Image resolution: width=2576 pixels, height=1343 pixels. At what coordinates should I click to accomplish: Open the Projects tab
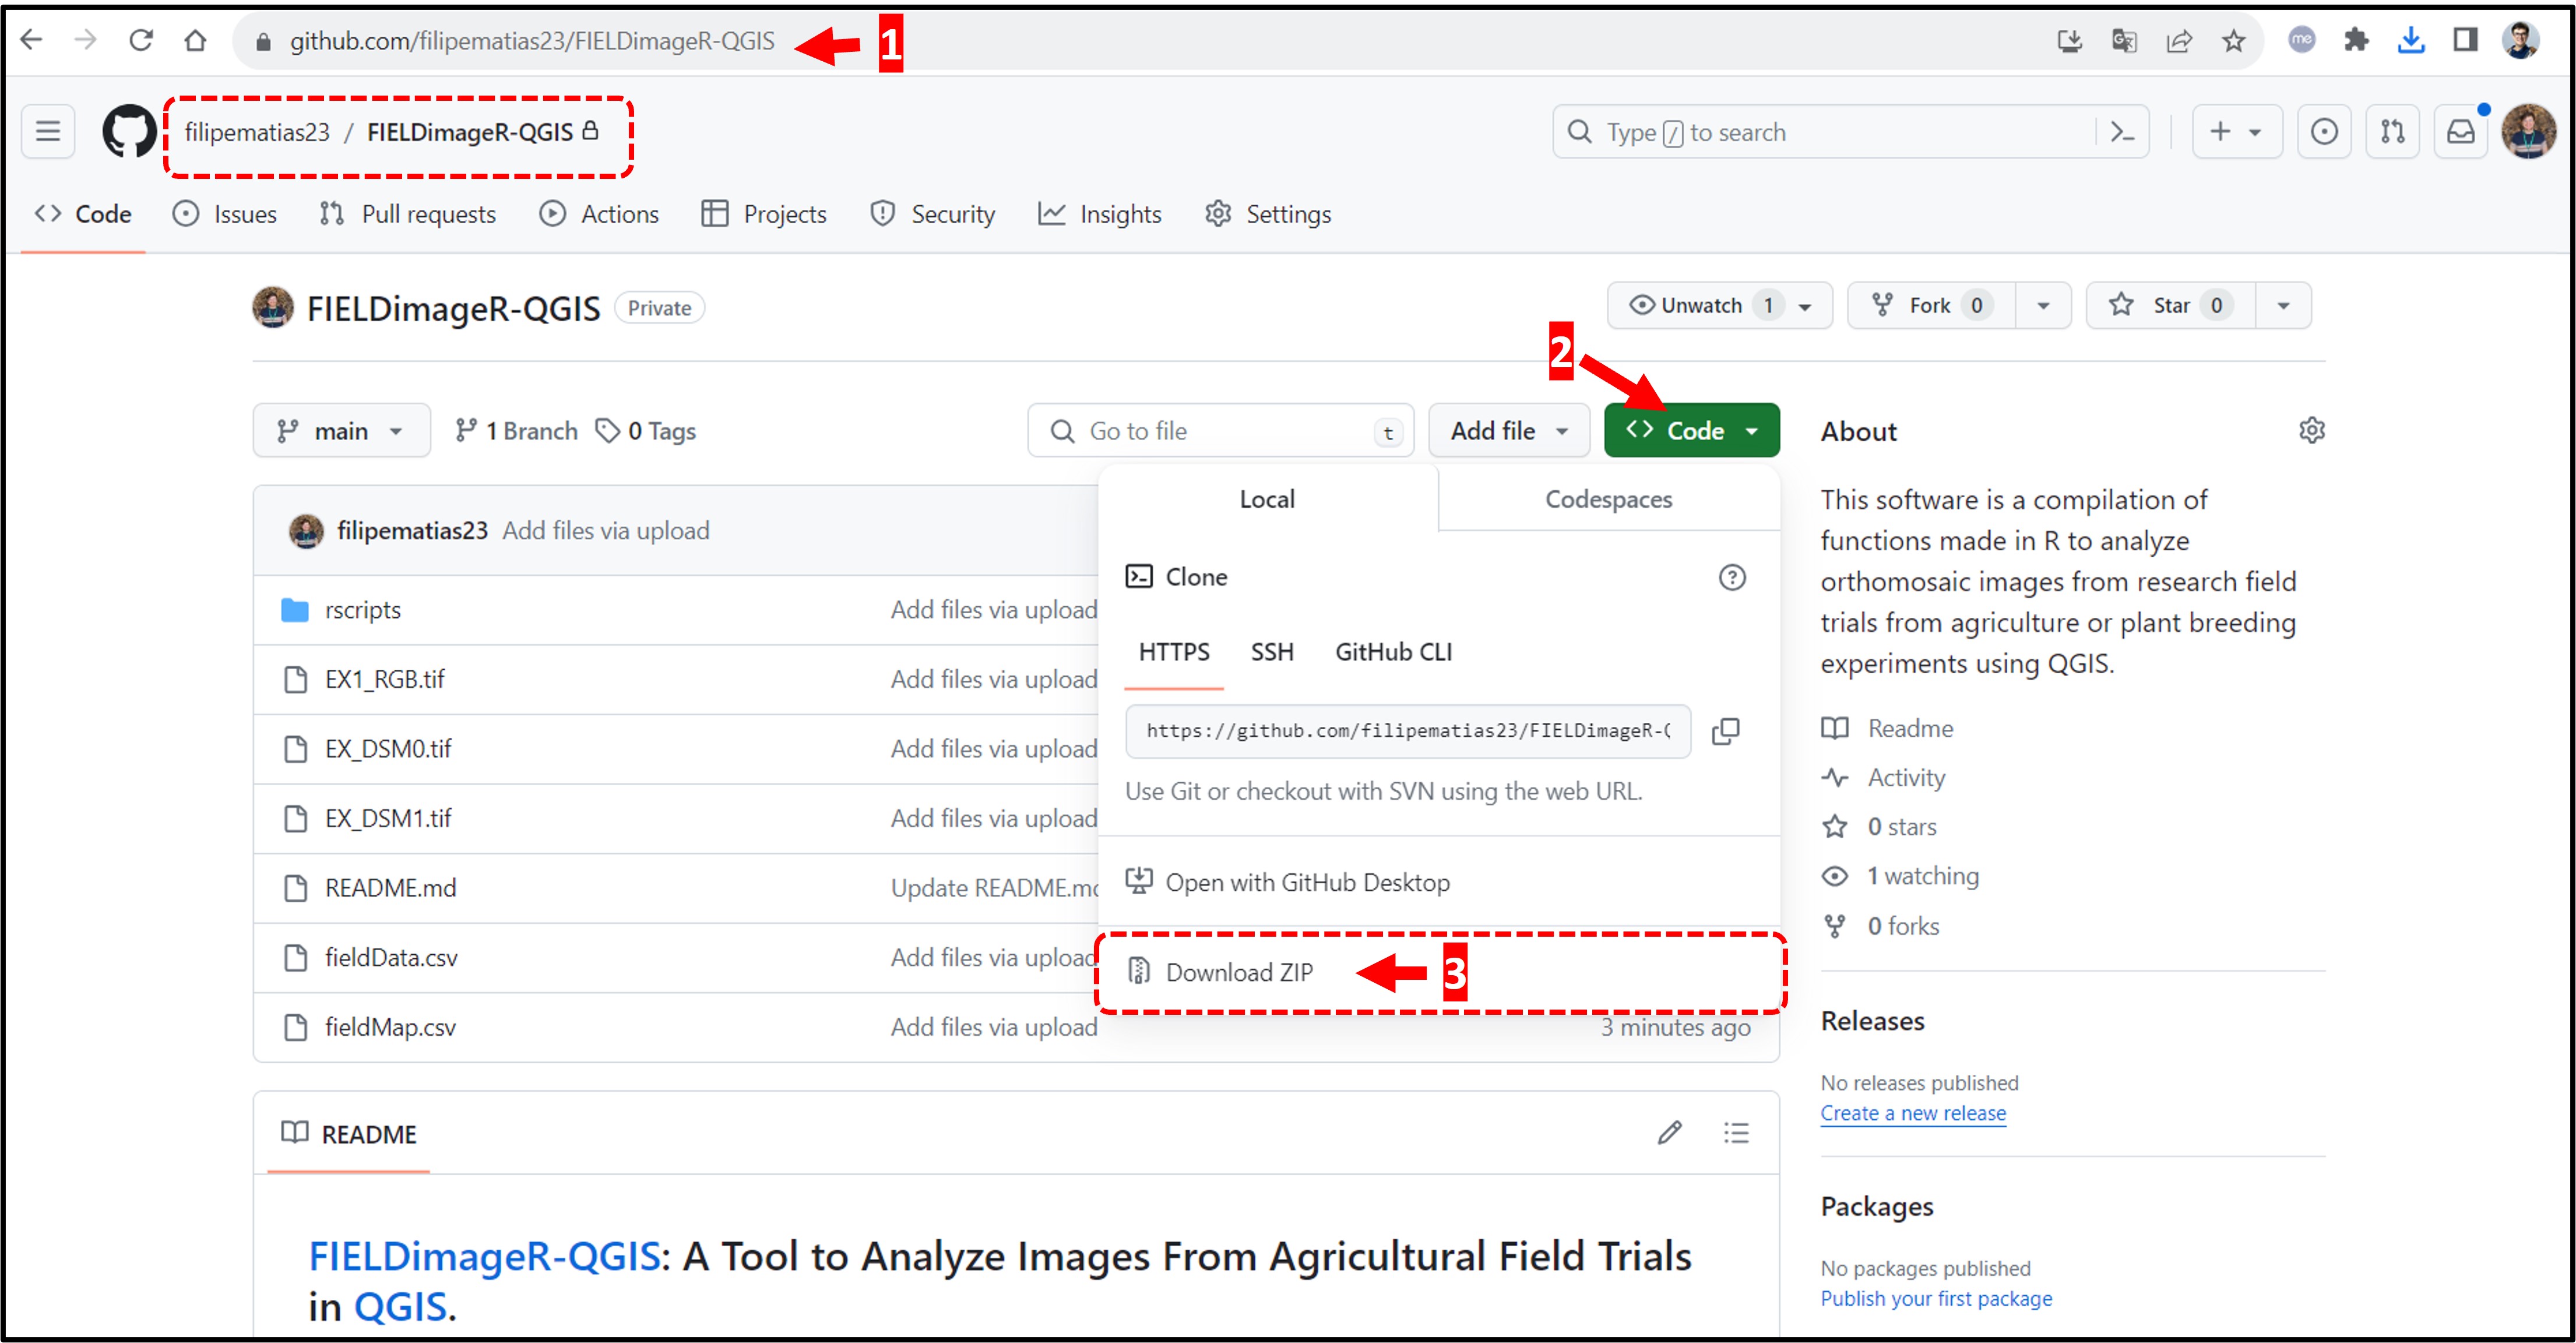tap(764, 214)
